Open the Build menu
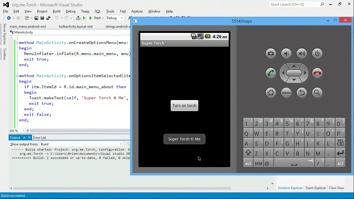The height and width of the screenshot is (199, 354). tap(56, 11)
